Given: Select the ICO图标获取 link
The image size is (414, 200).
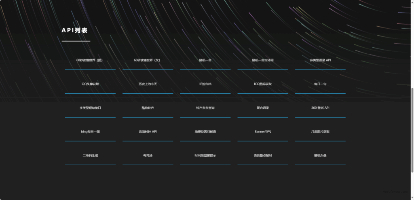Looking at the screenshot, I should (263, 84).
